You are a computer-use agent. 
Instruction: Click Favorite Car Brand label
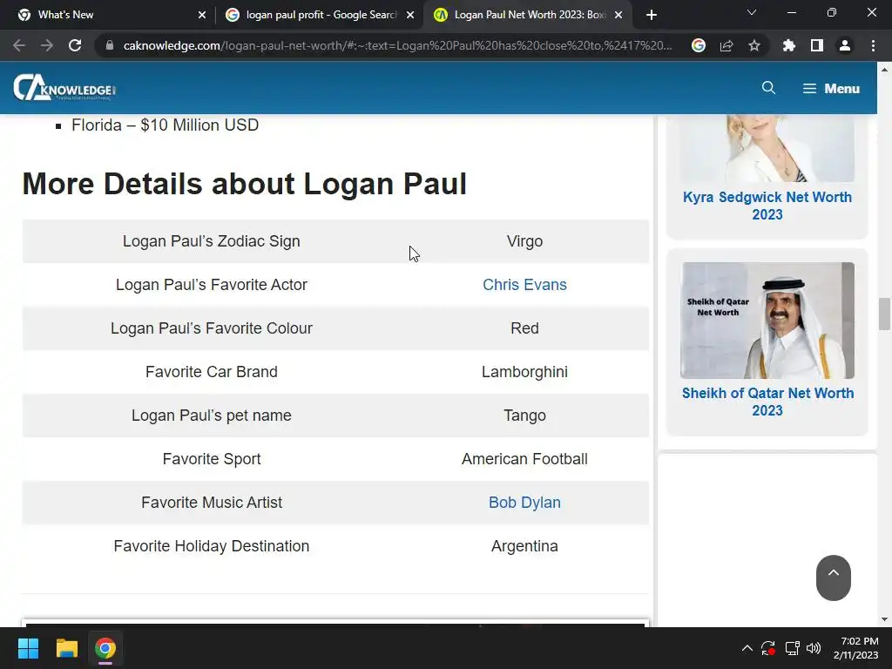(x=212, y=371)
